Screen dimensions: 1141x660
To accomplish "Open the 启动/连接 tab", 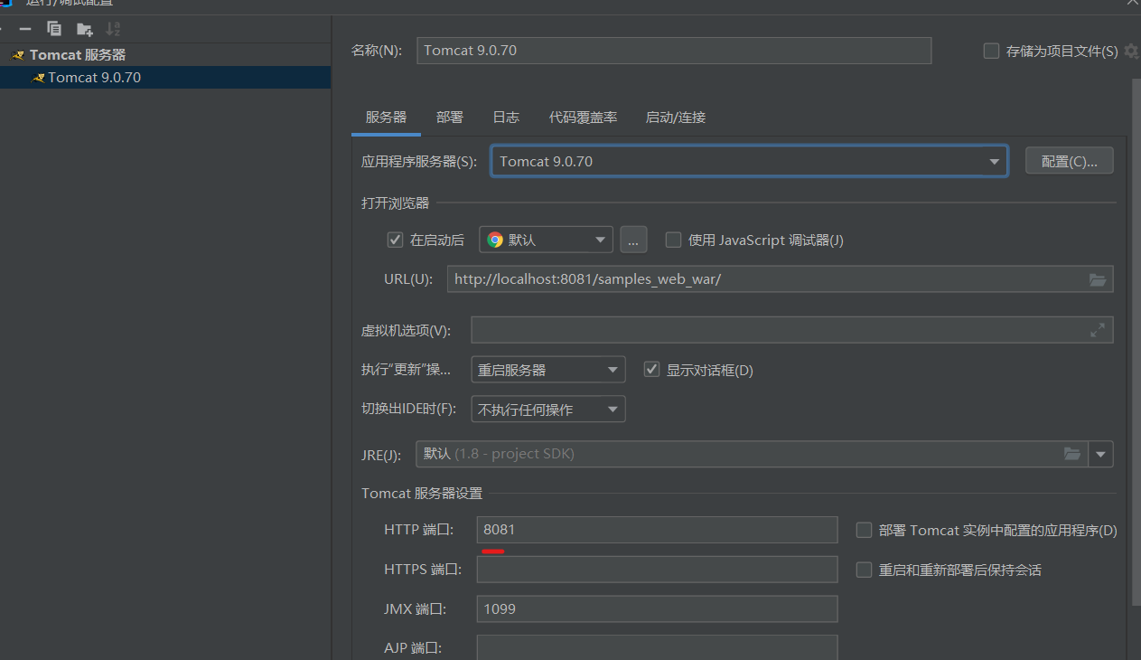I will tap(675, 118).
